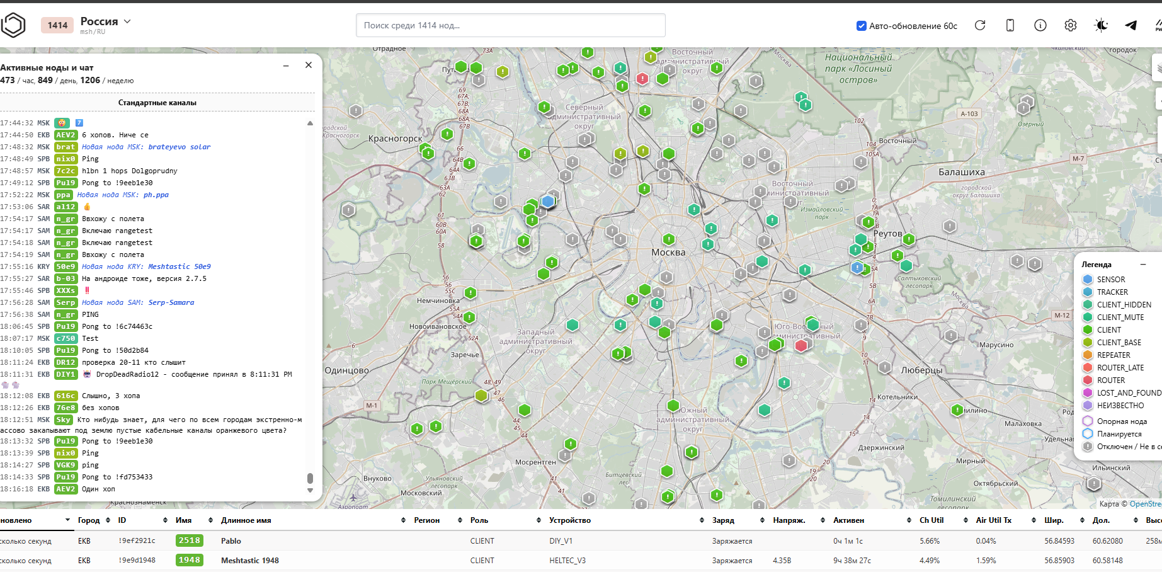Image resolution: width=1162 pixels, height=572 pixels.
Task: Click the hexagon site logo
Action: click(x=13, y=25)
